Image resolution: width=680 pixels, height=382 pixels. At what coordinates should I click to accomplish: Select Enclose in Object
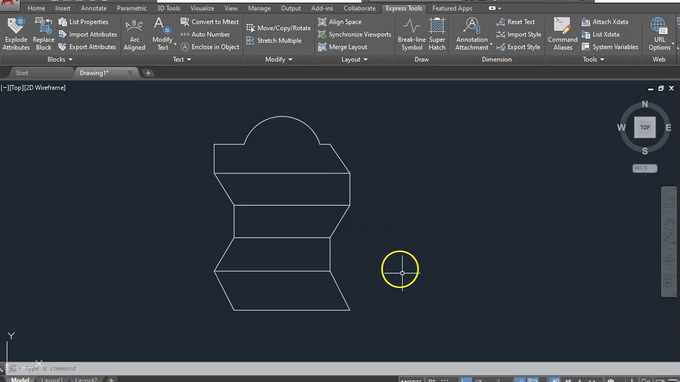click(x=210, y=47)
